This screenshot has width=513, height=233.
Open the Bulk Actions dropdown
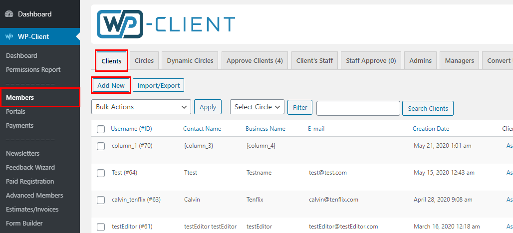[141, 107]
